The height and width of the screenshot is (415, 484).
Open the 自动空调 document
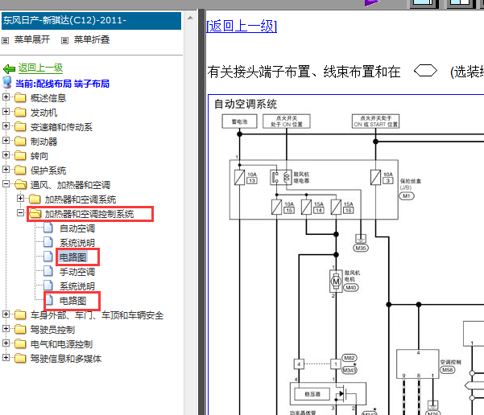[x=77, y=228]
